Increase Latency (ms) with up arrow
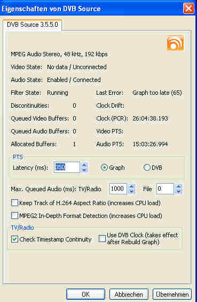 [84, 165]
